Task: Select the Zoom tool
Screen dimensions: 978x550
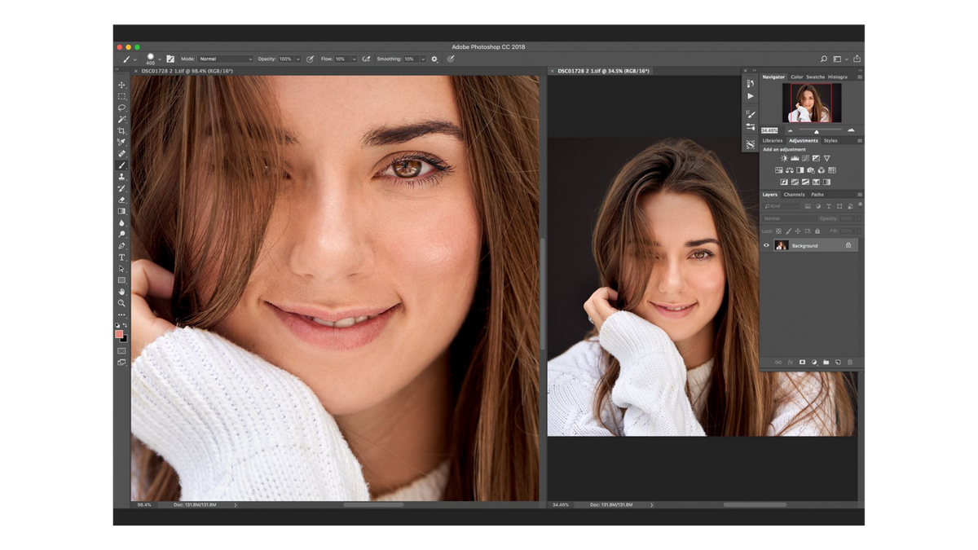Action: point(122,301)
